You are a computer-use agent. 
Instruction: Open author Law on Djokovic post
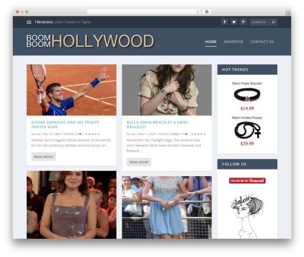coord(38,134)
